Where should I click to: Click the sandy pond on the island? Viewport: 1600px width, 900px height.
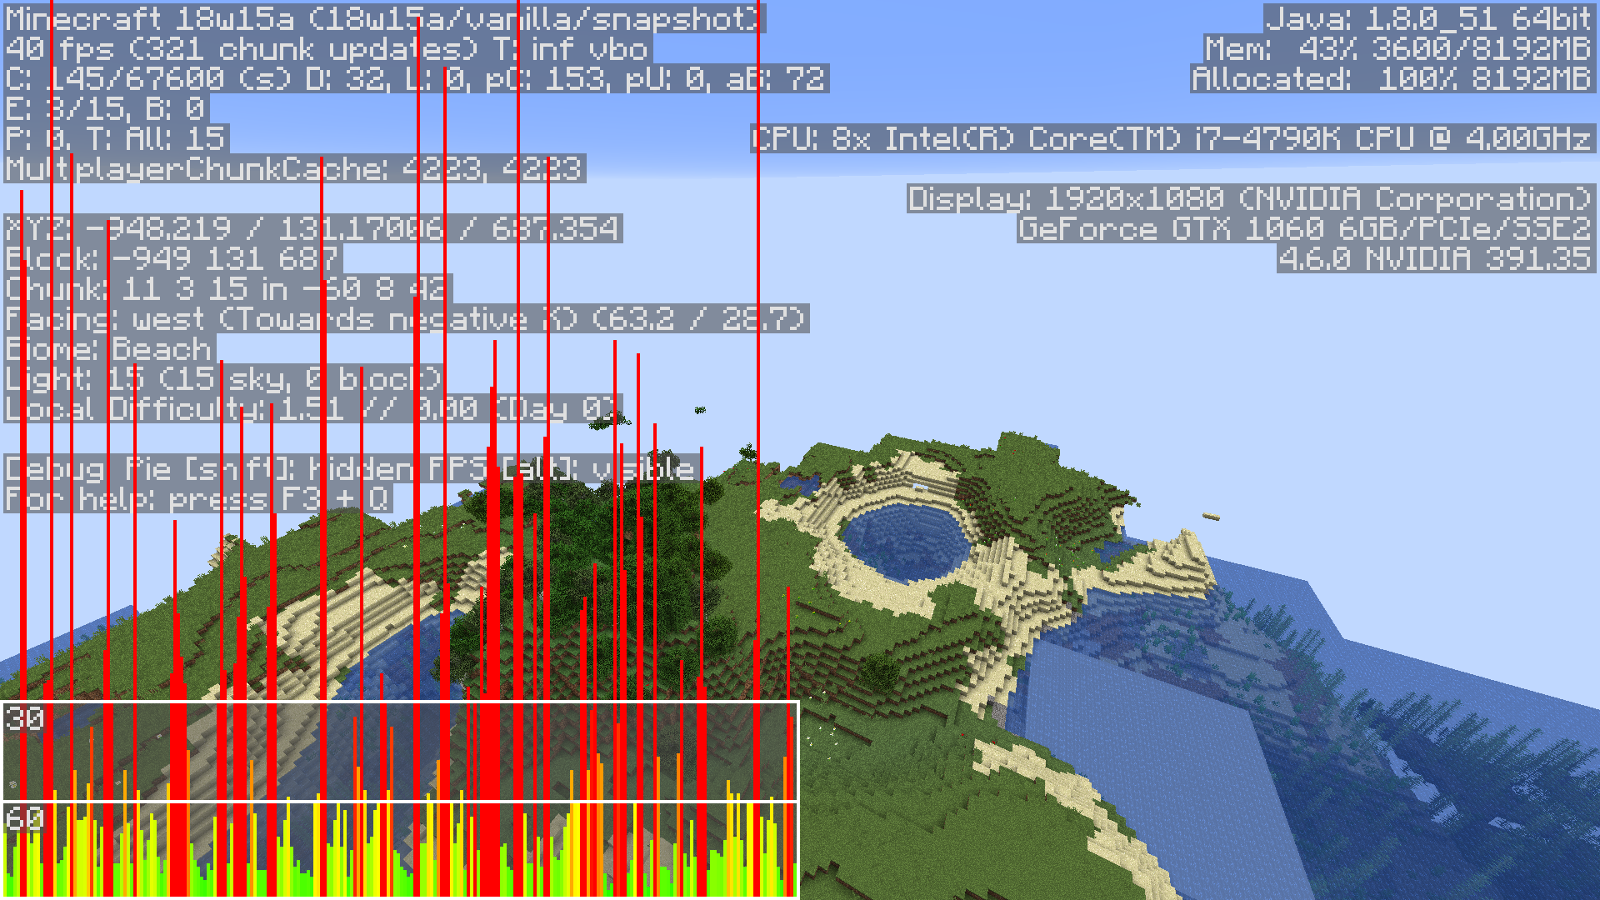(906, 540)
